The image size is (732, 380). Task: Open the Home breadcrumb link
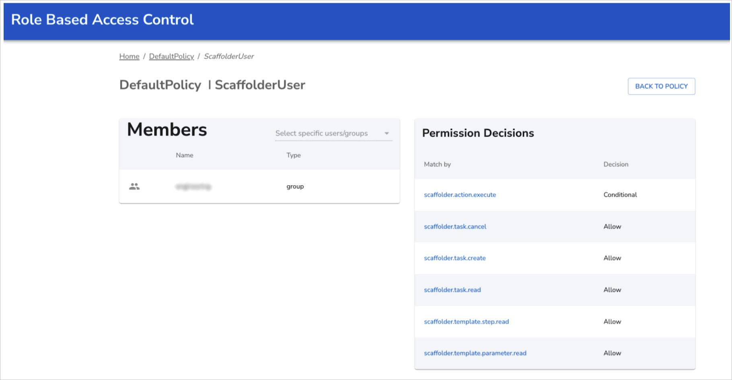coord(129,56)
